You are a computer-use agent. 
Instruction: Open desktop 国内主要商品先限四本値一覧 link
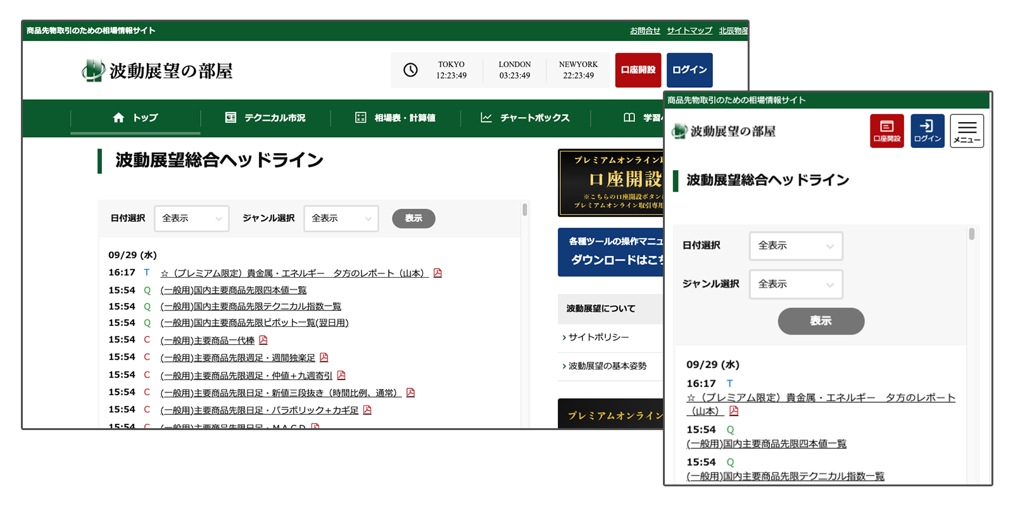[234, 290]
